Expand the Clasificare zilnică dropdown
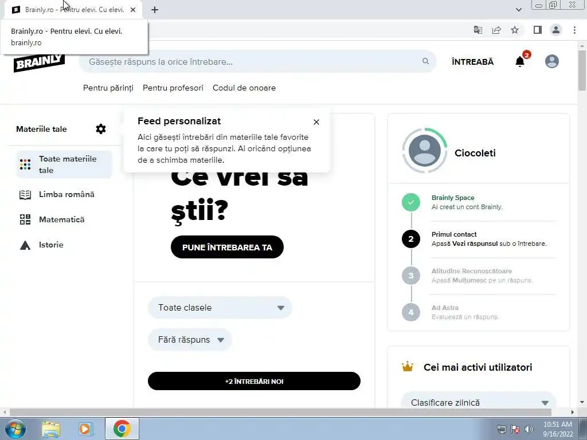Screen dimensions: 587x440 click(x=479, y=403)
